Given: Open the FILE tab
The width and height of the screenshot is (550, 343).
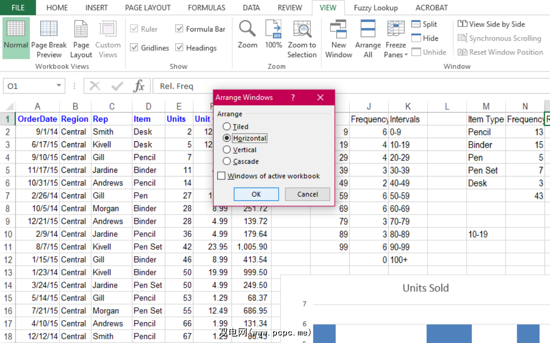Looking at the screenshot, I should pyautogui.click(x=18, y=8).
